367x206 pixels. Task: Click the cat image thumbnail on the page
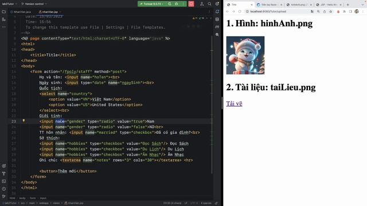pos(245,56)
